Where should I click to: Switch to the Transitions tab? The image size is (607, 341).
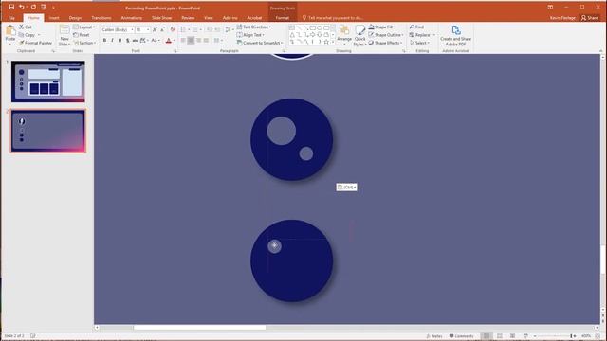point(101,18)
